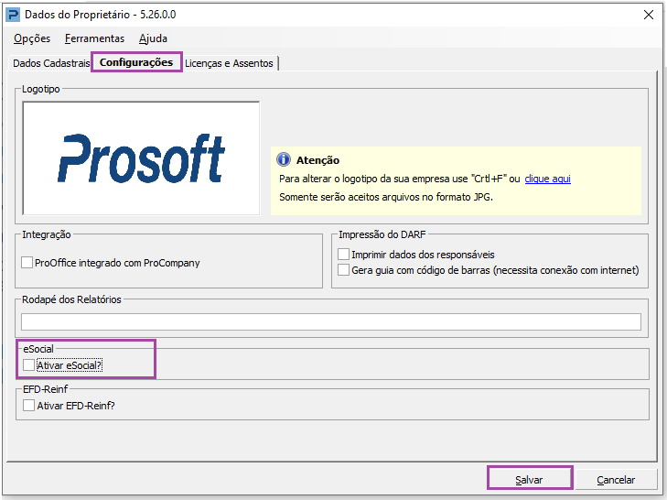Click the Cancelar button

click(x=616, y=480)
